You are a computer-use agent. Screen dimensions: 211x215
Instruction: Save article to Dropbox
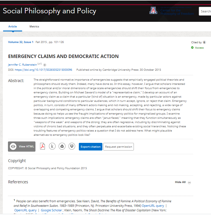coord(72,147)
